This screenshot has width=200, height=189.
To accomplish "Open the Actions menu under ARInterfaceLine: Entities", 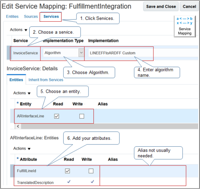I will click(x=22, y=148).
